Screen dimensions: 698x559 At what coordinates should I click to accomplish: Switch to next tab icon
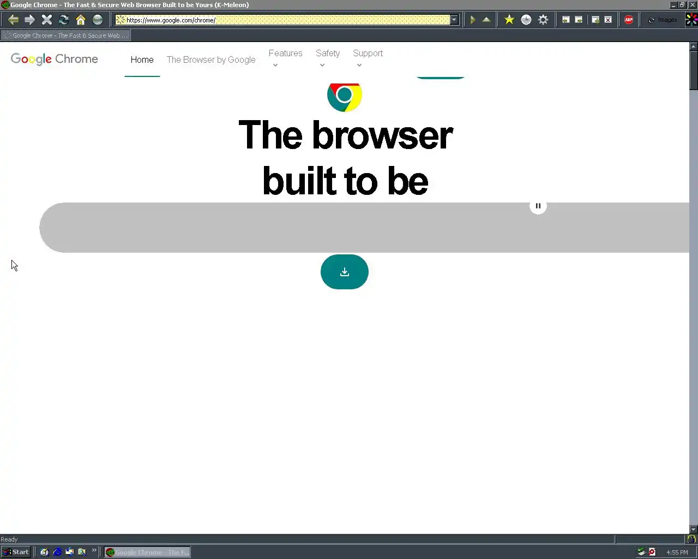pos(579,20)
